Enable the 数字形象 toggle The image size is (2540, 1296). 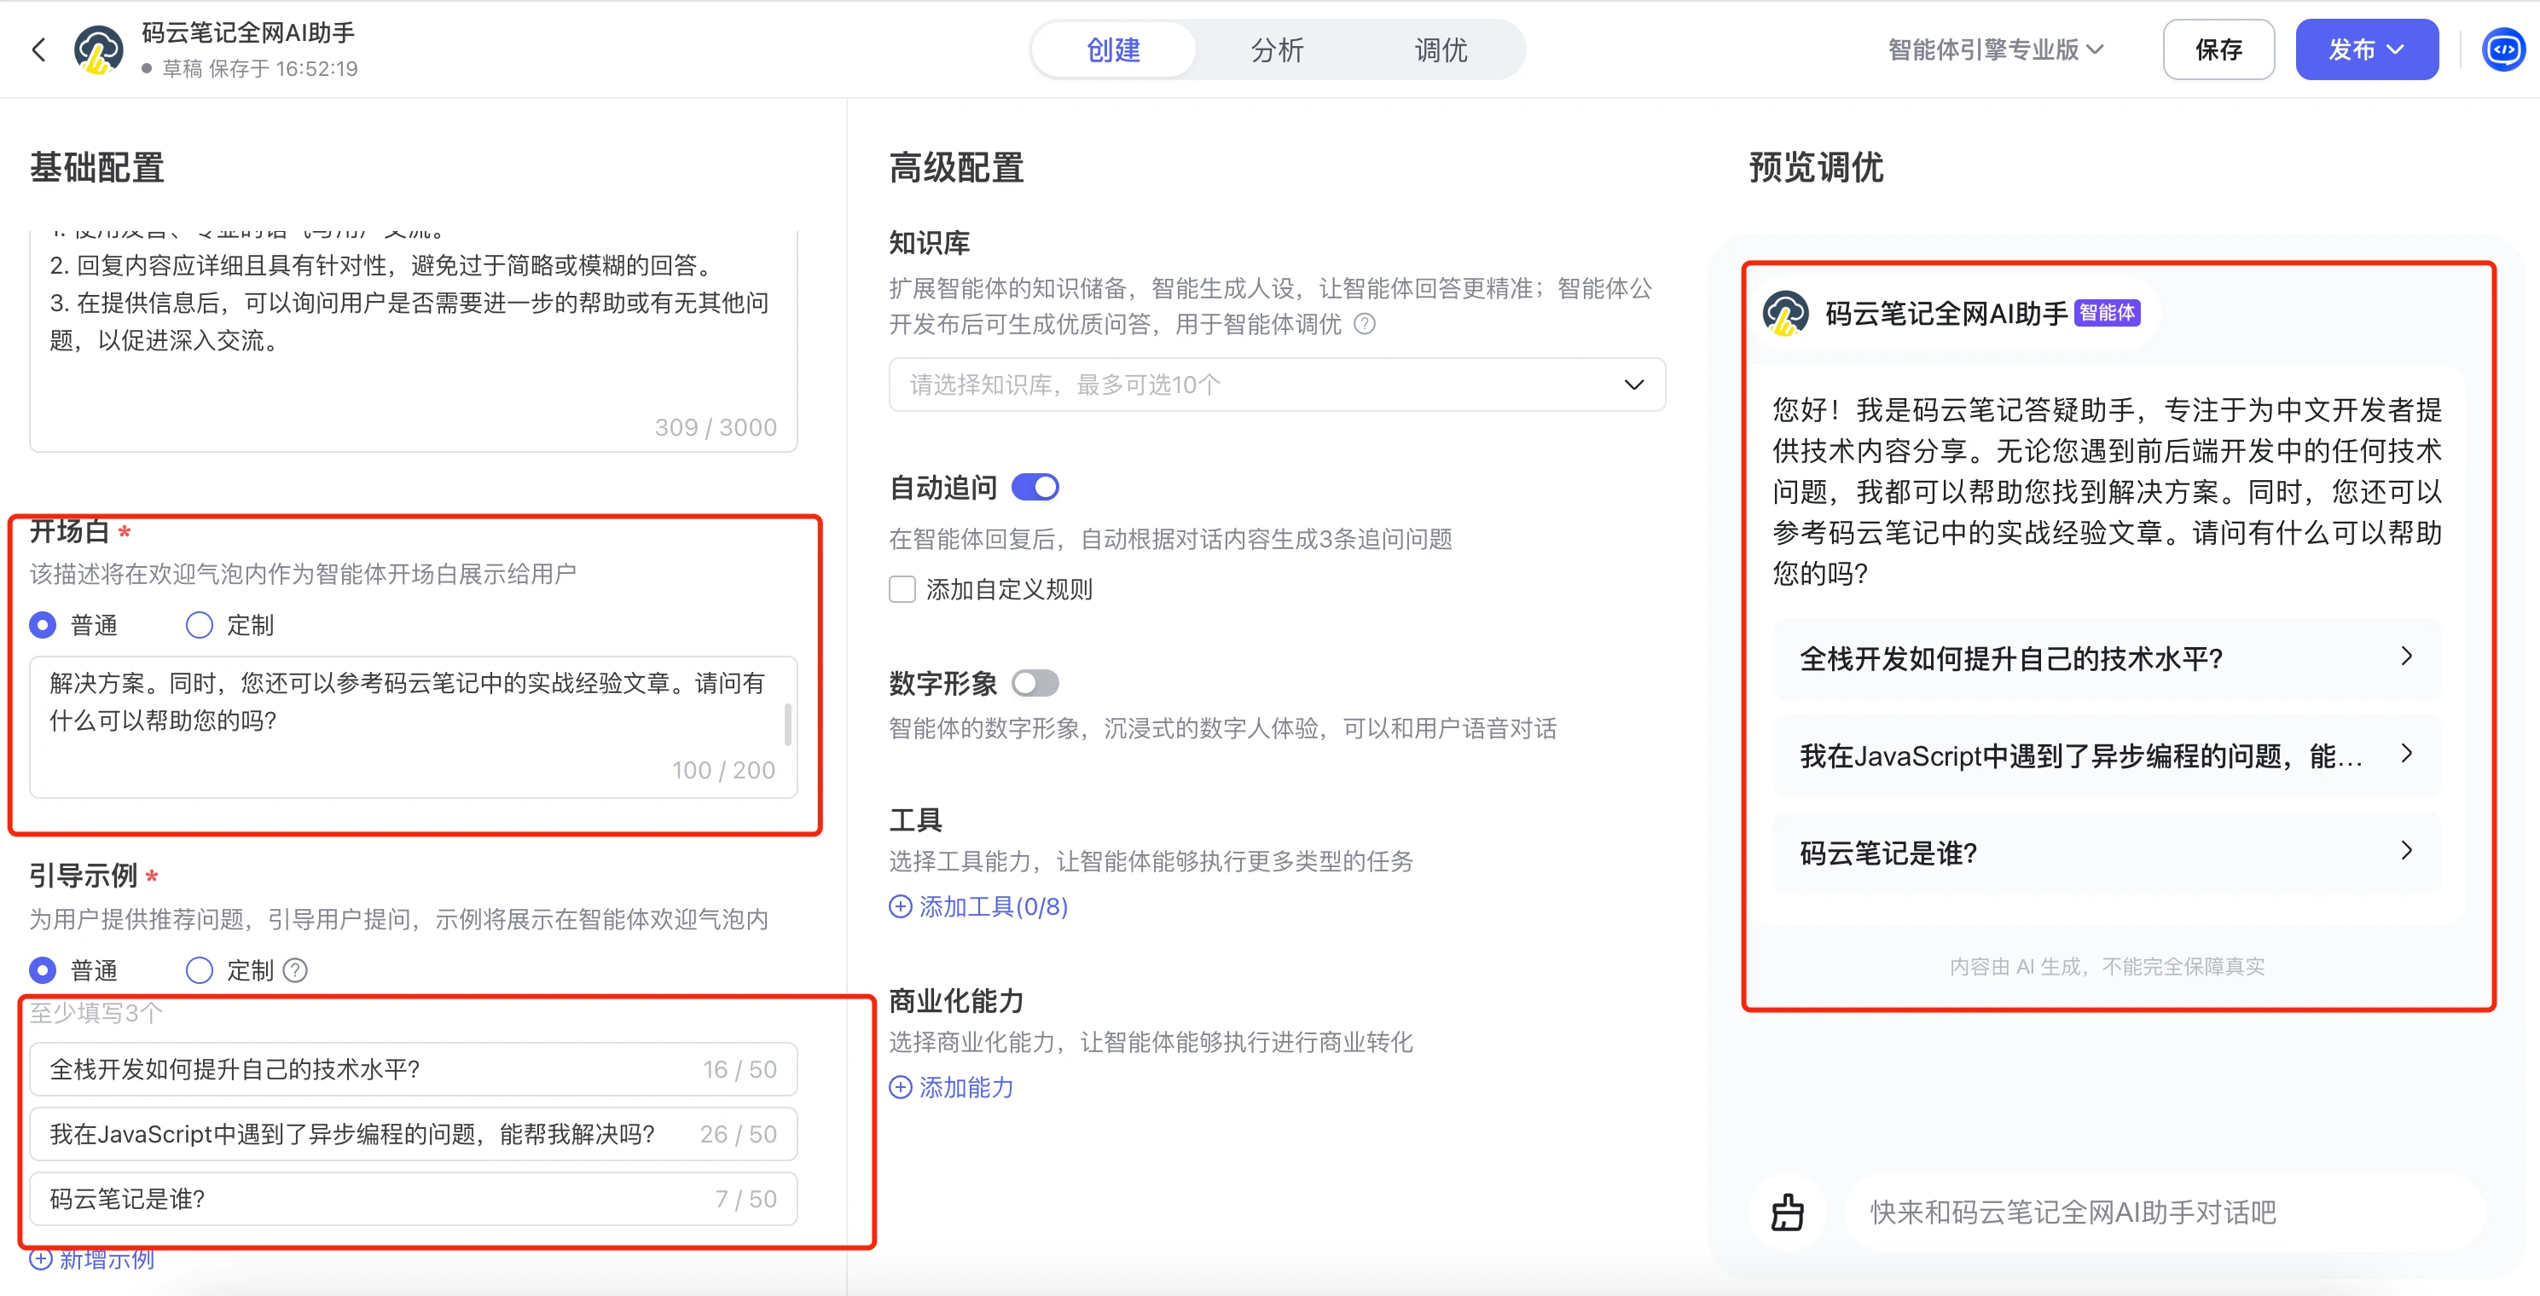1035,682
